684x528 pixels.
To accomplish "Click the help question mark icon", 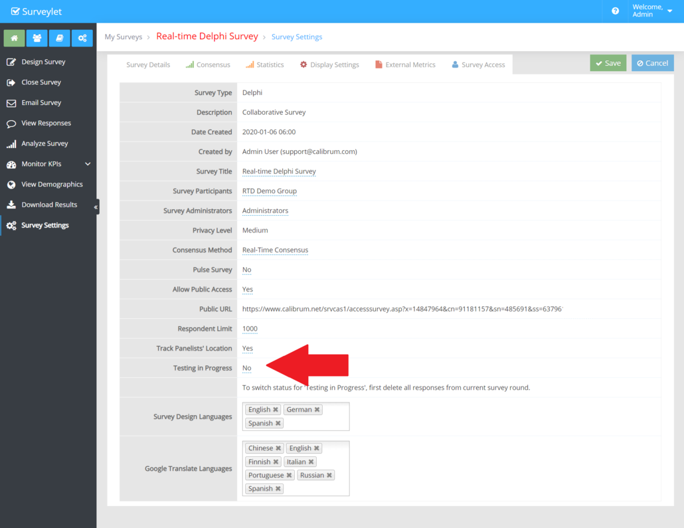I will (x=615, y=11).
